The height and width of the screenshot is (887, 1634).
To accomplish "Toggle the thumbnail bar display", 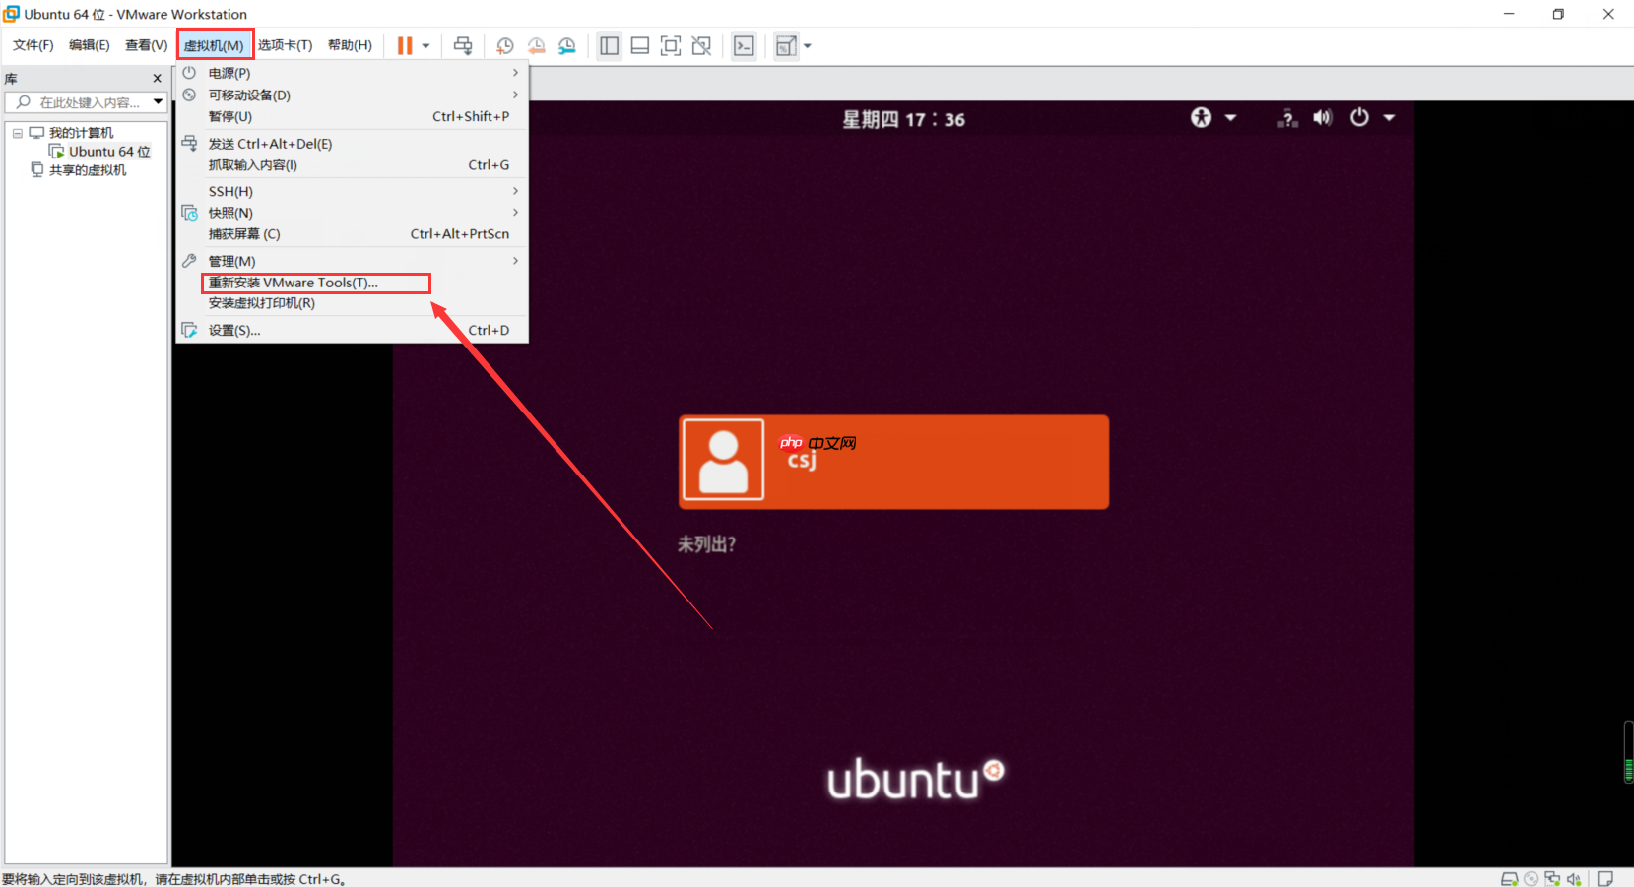I will [640, 45].
